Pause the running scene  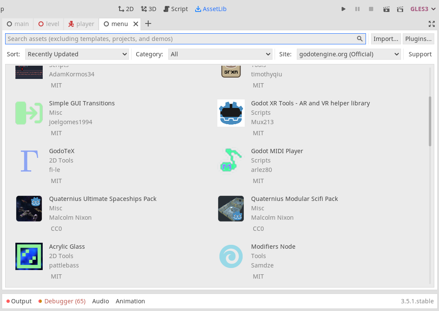[357, 9]
